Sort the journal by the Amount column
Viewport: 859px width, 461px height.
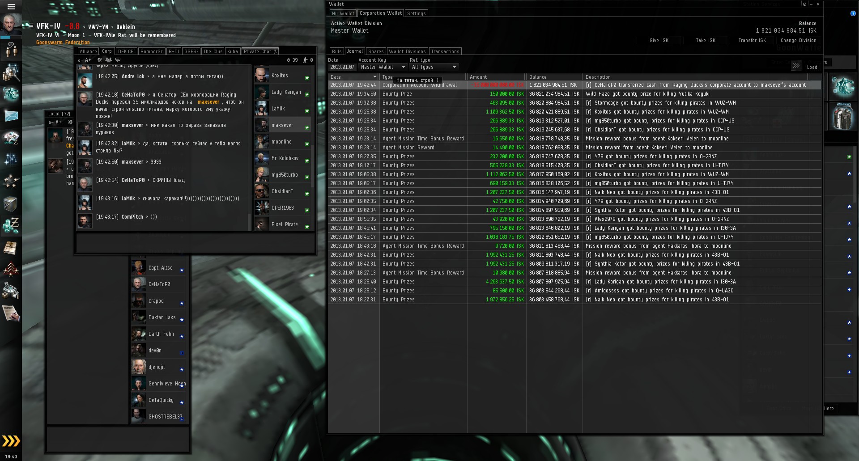pyautogui.click(x=496, y=77)
